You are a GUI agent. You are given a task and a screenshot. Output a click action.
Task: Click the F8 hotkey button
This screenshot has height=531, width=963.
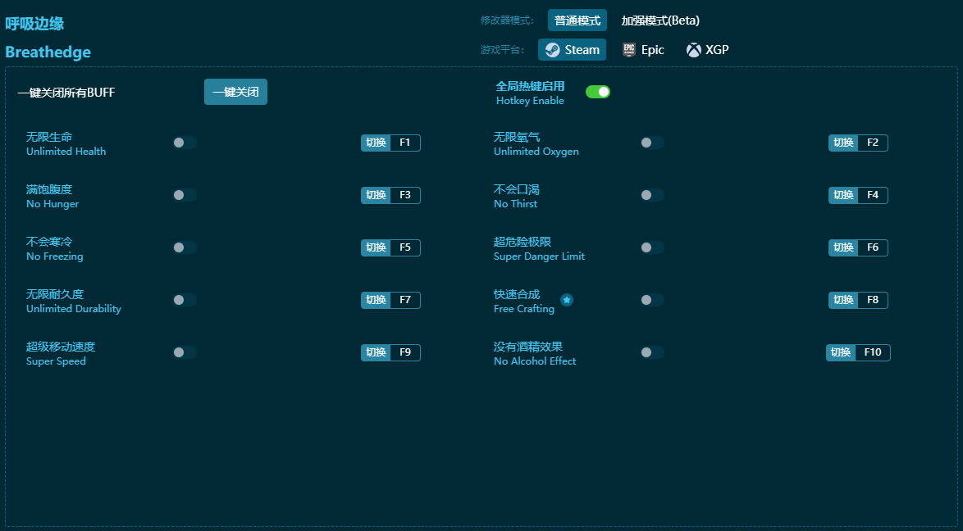(x=858, y=300)
